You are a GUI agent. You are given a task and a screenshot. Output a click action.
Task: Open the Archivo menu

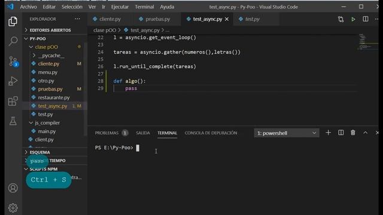(28, 7)
